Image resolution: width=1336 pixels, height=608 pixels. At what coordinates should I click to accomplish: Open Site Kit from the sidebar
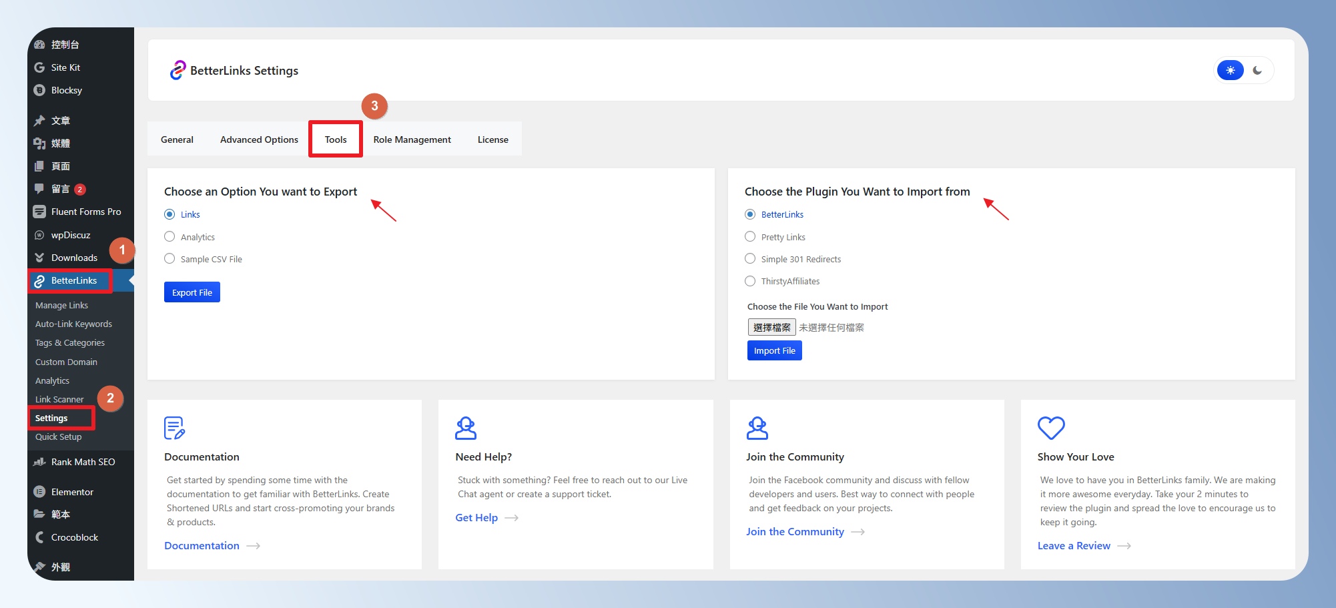click(x=65, y=67)
